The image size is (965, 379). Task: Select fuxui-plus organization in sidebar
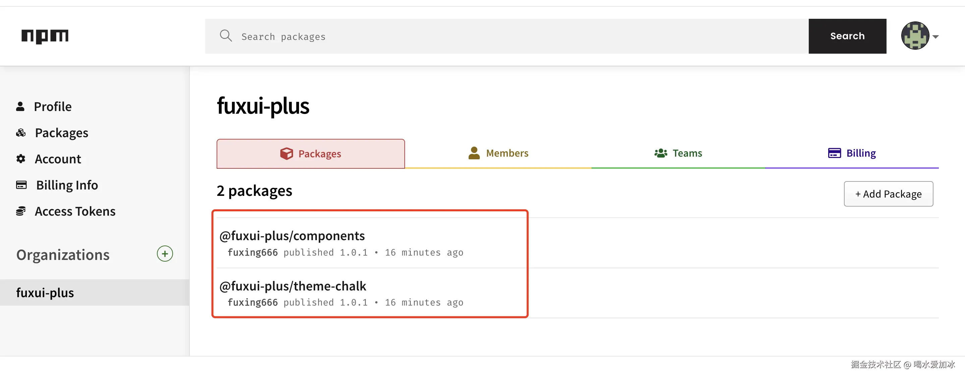coord(45,293)
